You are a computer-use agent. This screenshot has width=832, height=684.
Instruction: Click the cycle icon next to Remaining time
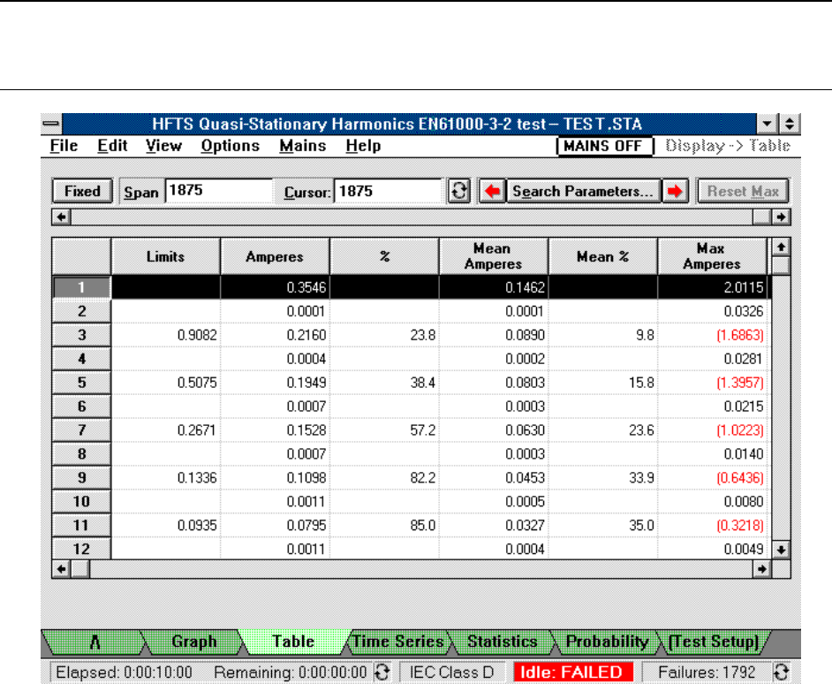(x=383, y=672)
